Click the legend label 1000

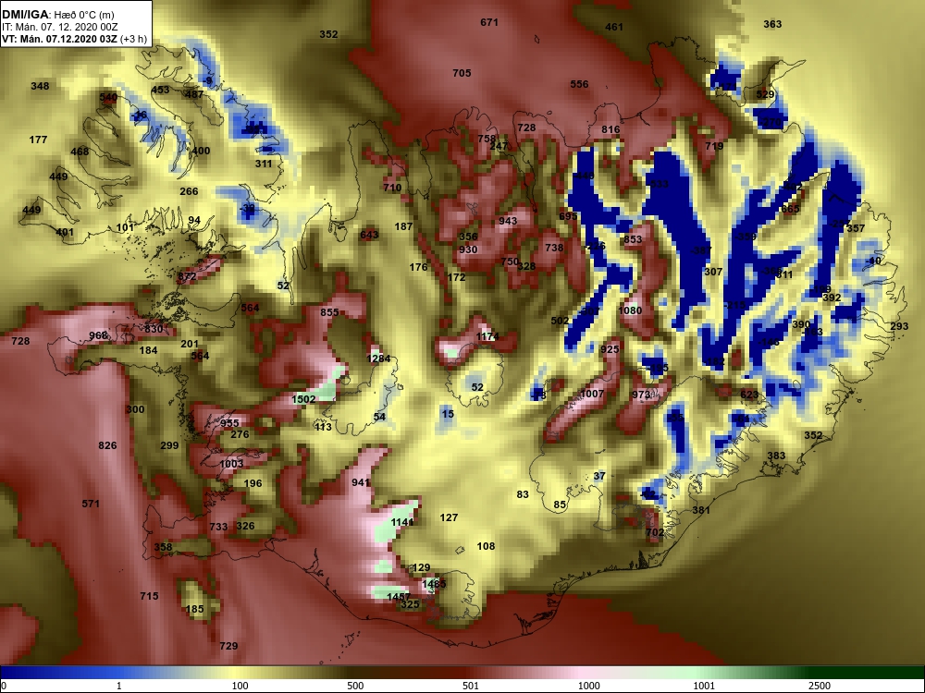588,686
